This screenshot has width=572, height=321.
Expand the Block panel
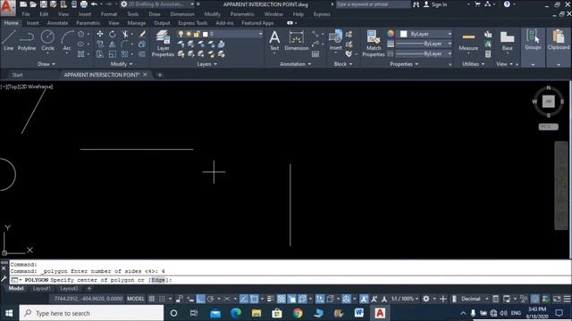[x=343, y=64]
